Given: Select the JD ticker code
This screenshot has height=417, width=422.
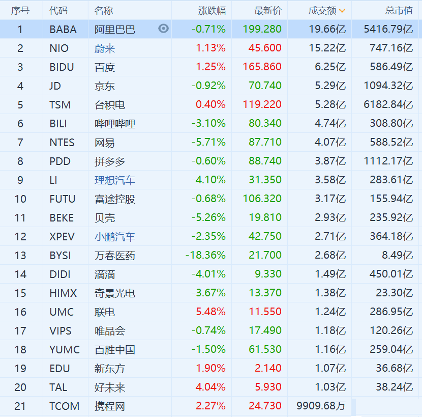Looking at the screenshot, I should (x=55, y=86).
